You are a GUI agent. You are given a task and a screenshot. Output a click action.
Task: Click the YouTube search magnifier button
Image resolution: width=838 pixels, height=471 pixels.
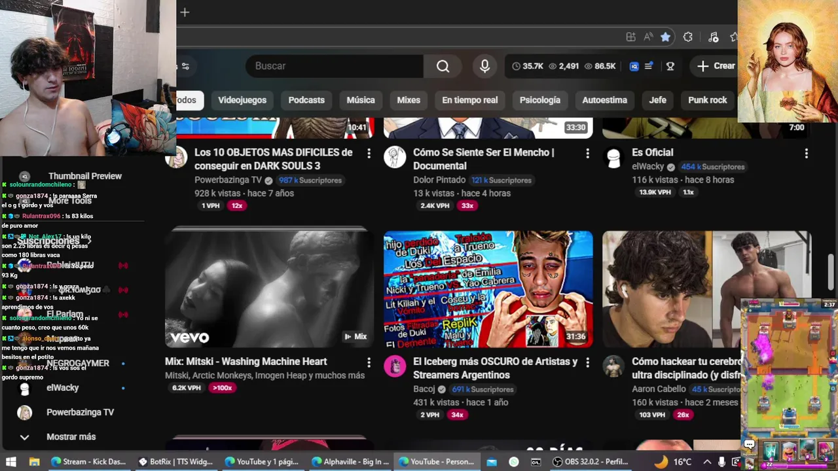click(x=443, y=66)
